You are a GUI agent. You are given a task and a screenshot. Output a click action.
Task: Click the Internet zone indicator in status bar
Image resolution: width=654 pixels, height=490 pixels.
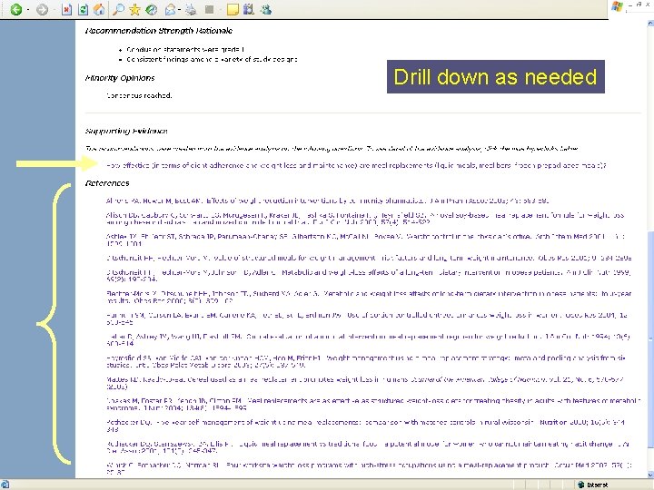(592, 485)
